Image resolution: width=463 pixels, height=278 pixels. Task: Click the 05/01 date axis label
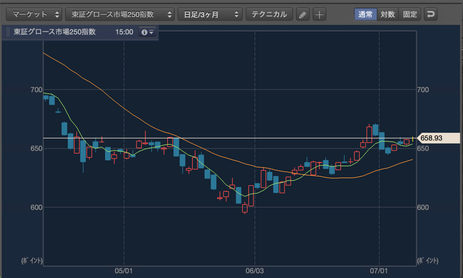pyautogui.click(x=123, y=271)
